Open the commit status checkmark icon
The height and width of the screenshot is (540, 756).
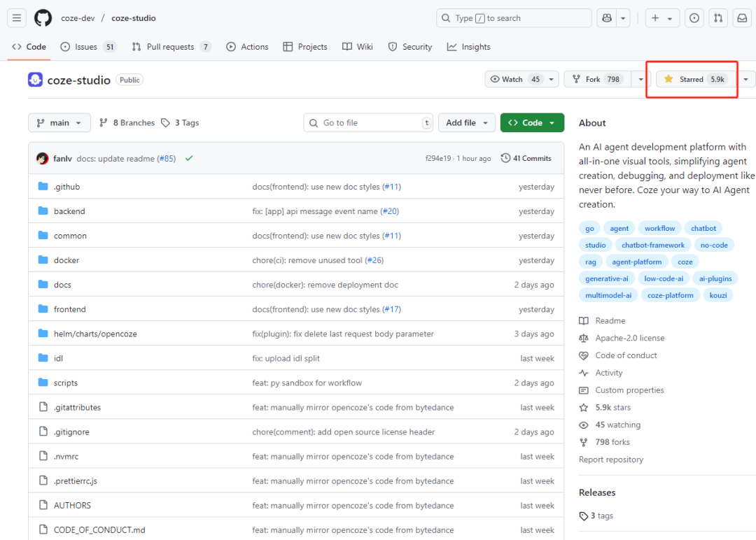pos(189,158)
